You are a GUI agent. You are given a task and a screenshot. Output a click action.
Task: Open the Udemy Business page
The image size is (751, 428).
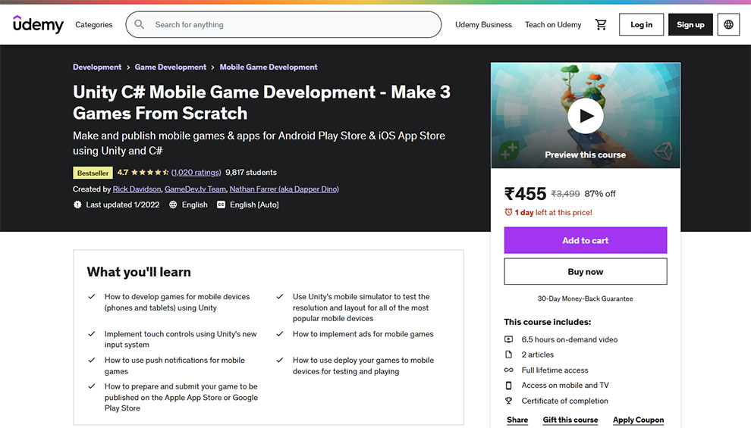tap(483, 24)
